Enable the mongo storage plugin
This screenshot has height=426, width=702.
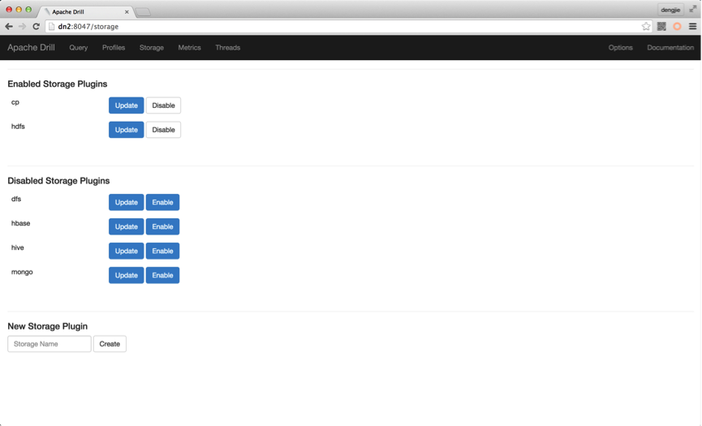[x=162, y=275]
